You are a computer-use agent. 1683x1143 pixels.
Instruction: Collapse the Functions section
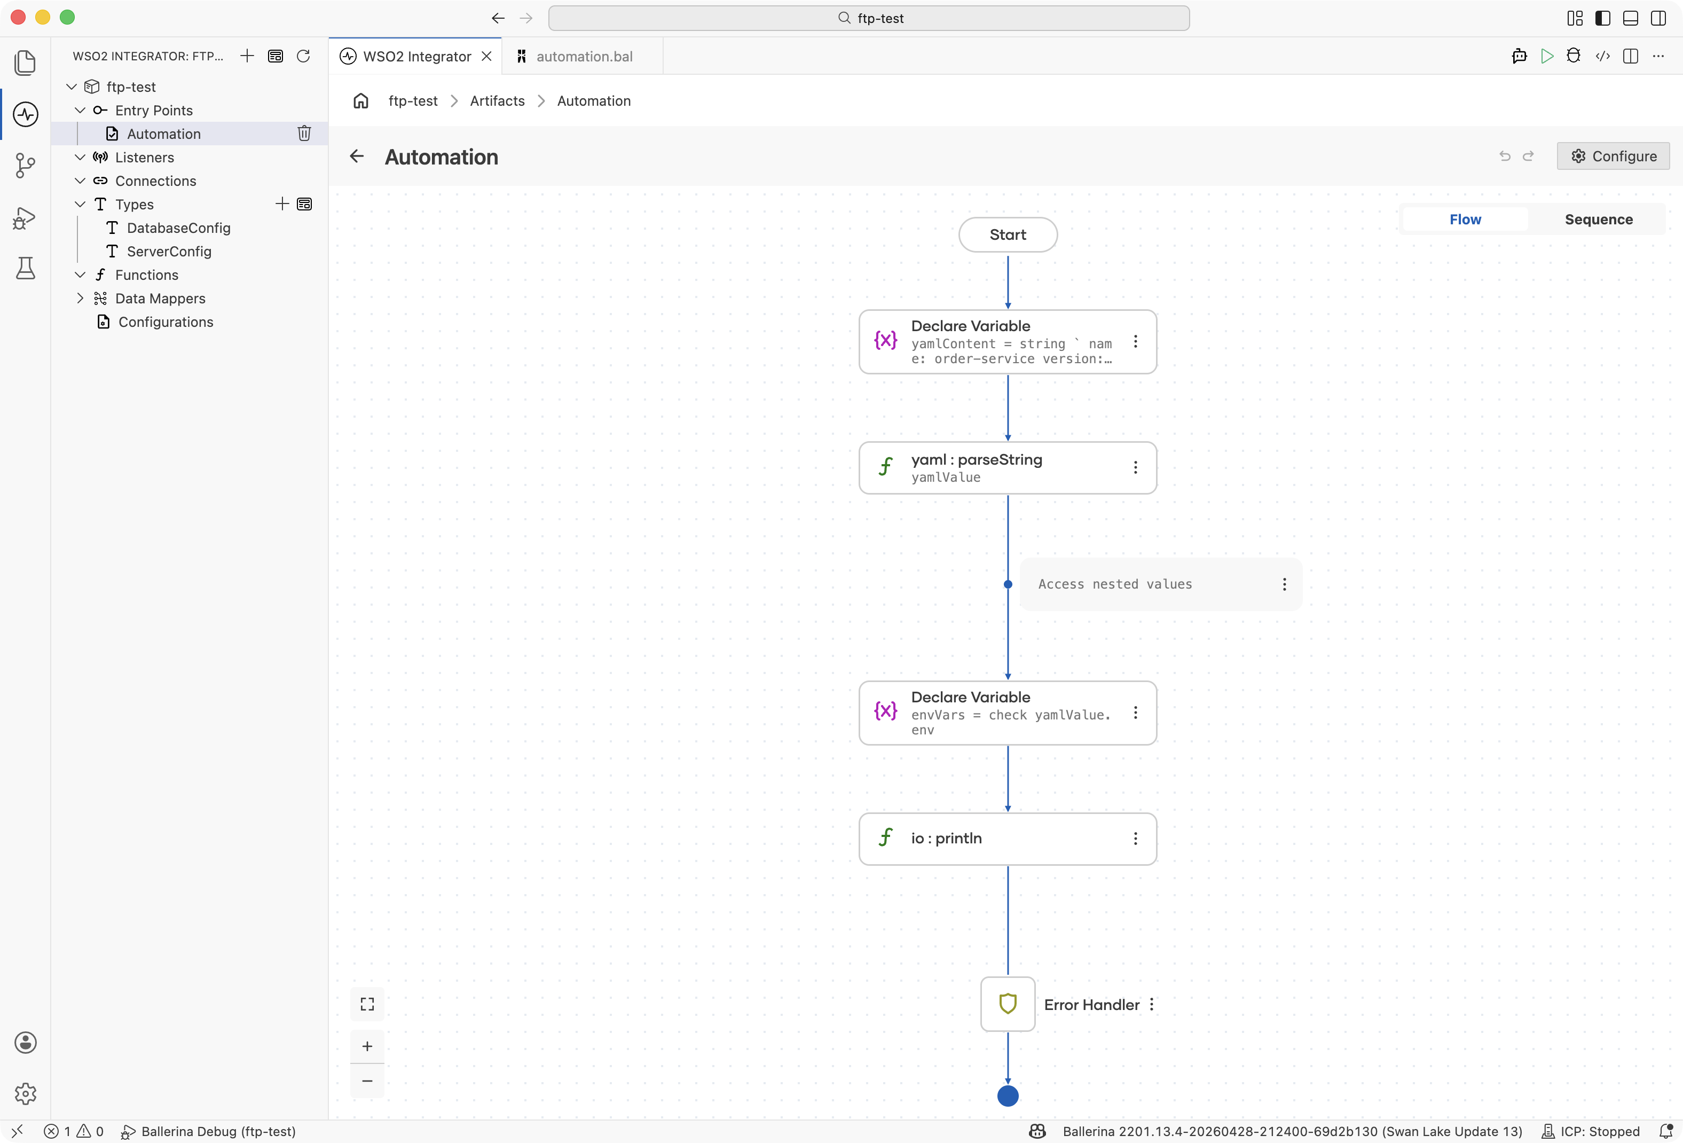point(81,275)
